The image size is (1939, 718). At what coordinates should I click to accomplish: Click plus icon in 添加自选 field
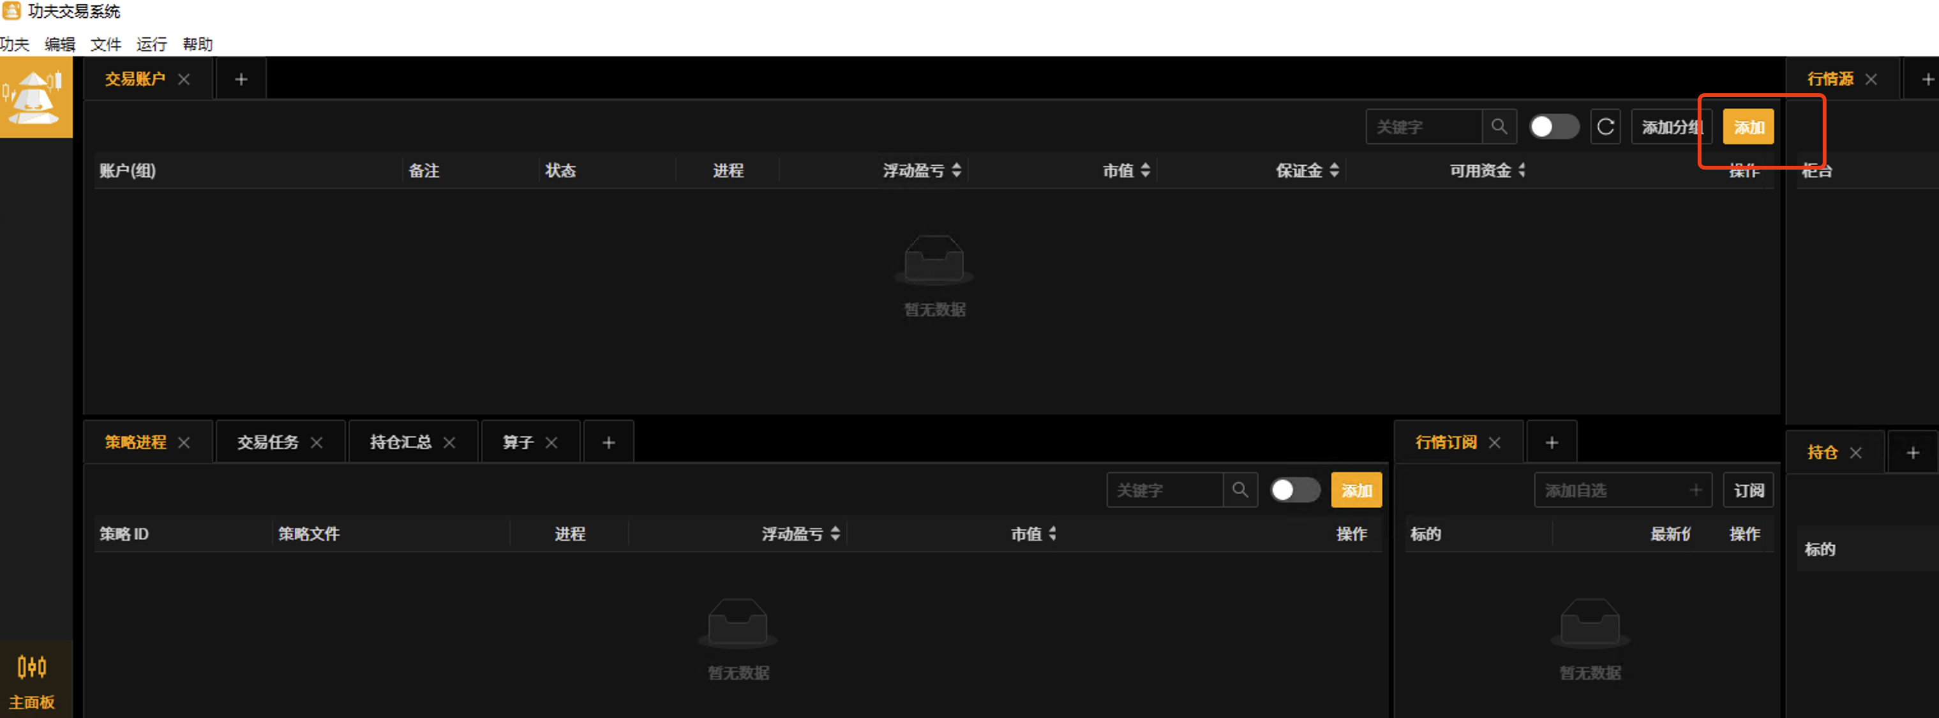pyautogui.click(x=1696, y=490)
